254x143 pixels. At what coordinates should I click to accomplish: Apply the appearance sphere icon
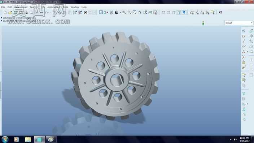(117, 13)
